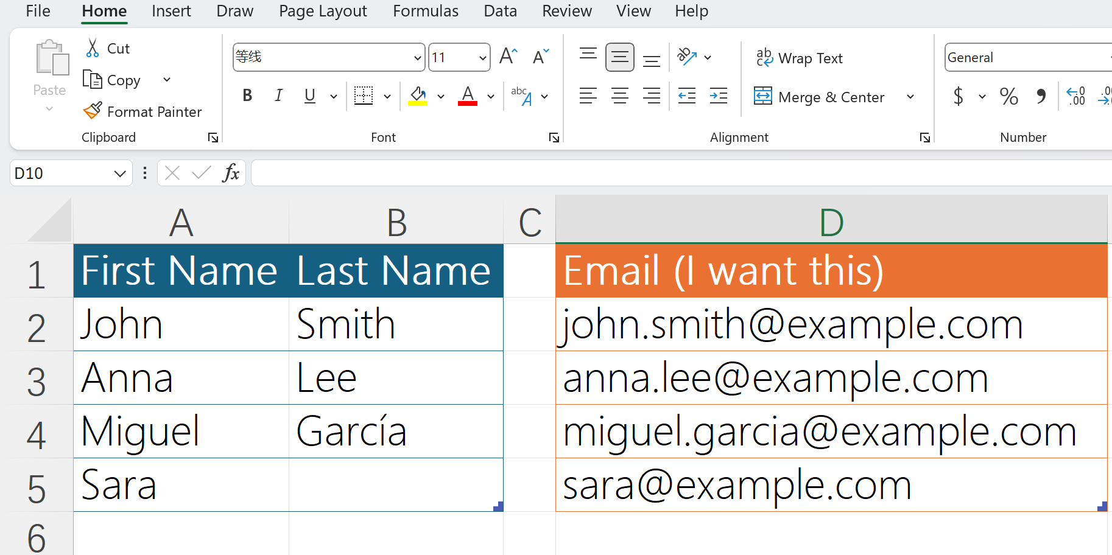Toggle Bold formatting

click(x=247, y=96)
